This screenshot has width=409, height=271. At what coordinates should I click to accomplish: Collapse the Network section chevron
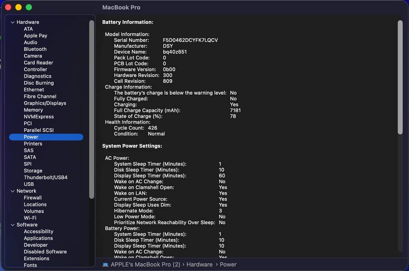(13, 191)
